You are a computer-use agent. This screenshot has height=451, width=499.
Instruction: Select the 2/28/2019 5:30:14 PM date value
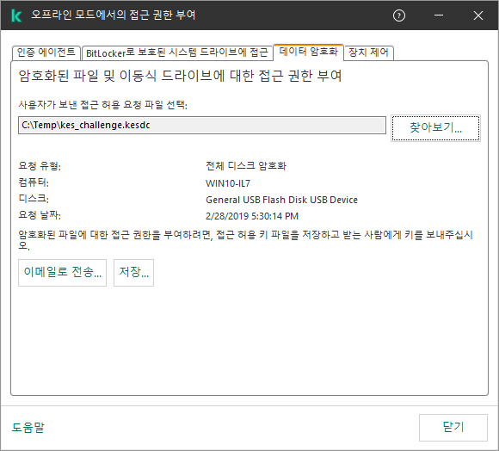(252, 216)
